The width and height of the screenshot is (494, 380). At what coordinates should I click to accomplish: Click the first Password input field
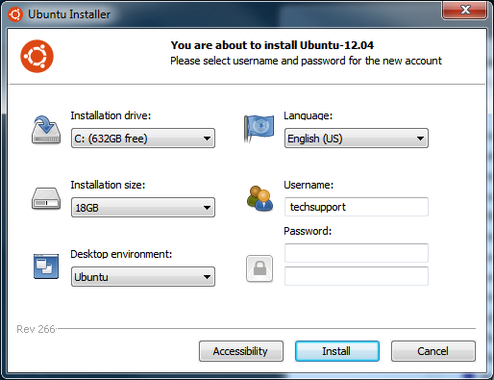point(357,253)
